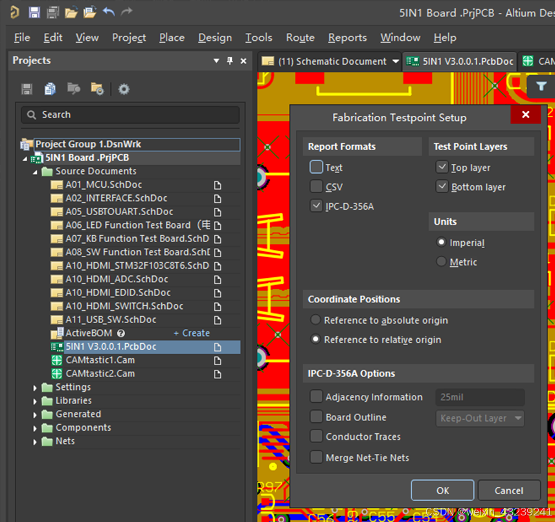Click the filter funnel icon in the PCB view
This screenshot has width=555, height=522.
pos(541,86)
